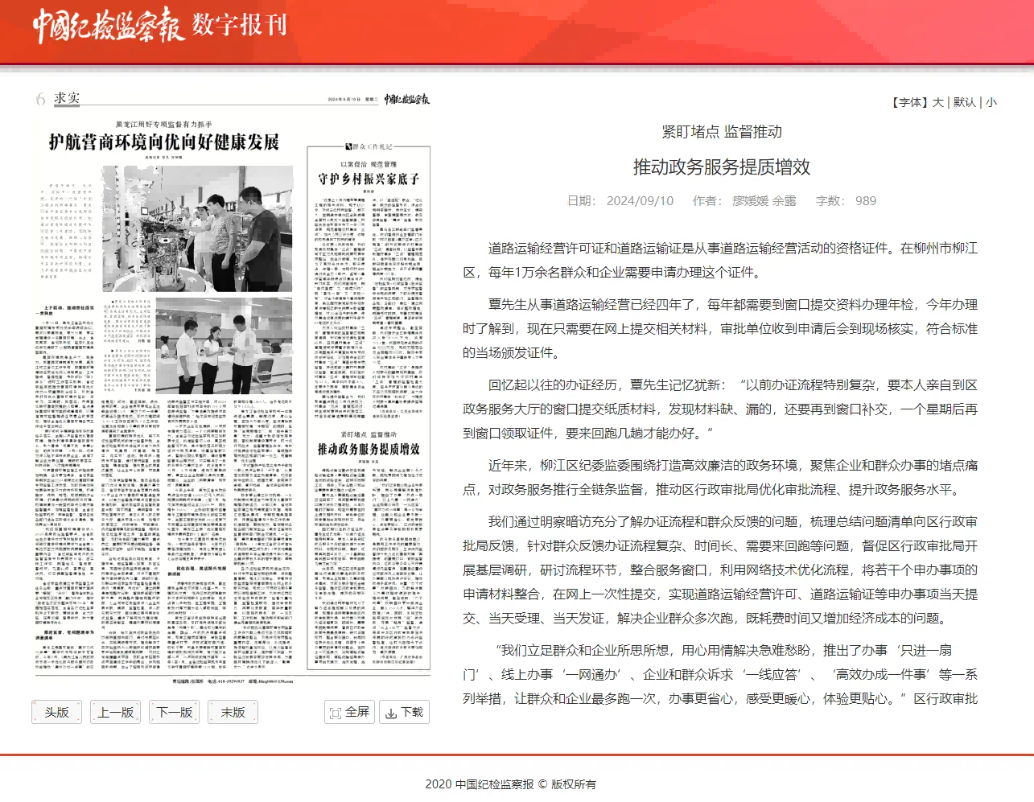Image resolution: width=1034 pixels, height=802 pixels.
Task: Go to the last page with 末版
Action: click(x=233, y=712)
